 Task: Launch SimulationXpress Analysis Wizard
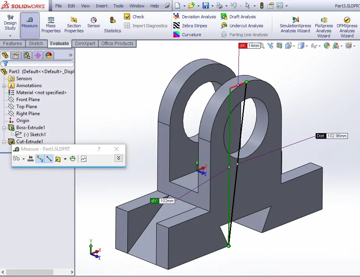295,25
